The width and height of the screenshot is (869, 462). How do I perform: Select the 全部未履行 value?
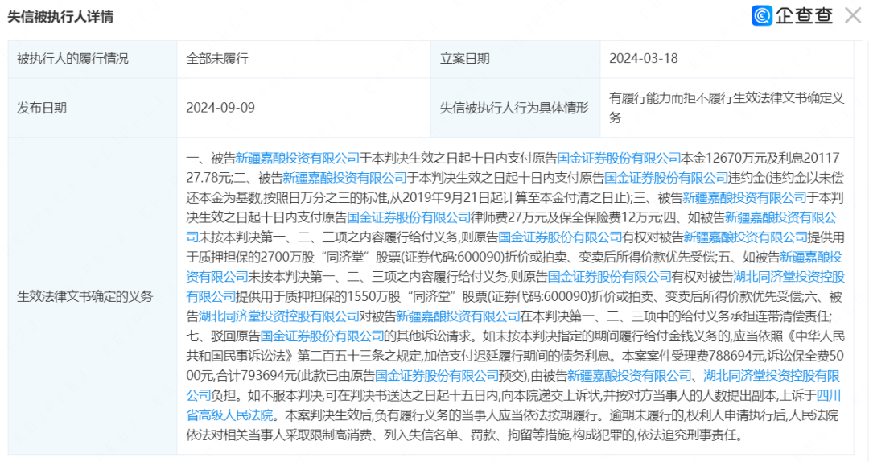click(217, 58)
